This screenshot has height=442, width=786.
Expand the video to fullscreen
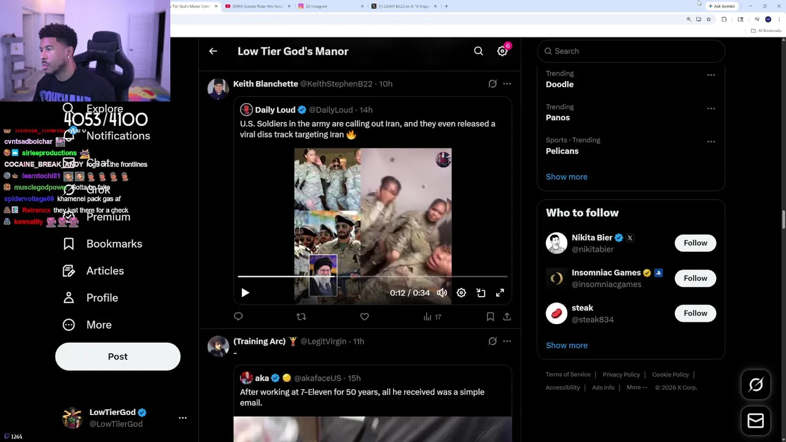click(500, 293)
